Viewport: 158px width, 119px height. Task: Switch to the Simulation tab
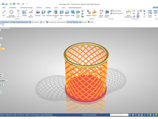pos(13,8)
